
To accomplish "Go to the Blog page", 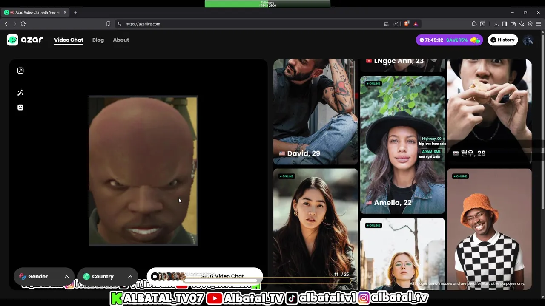I will 98,40.
